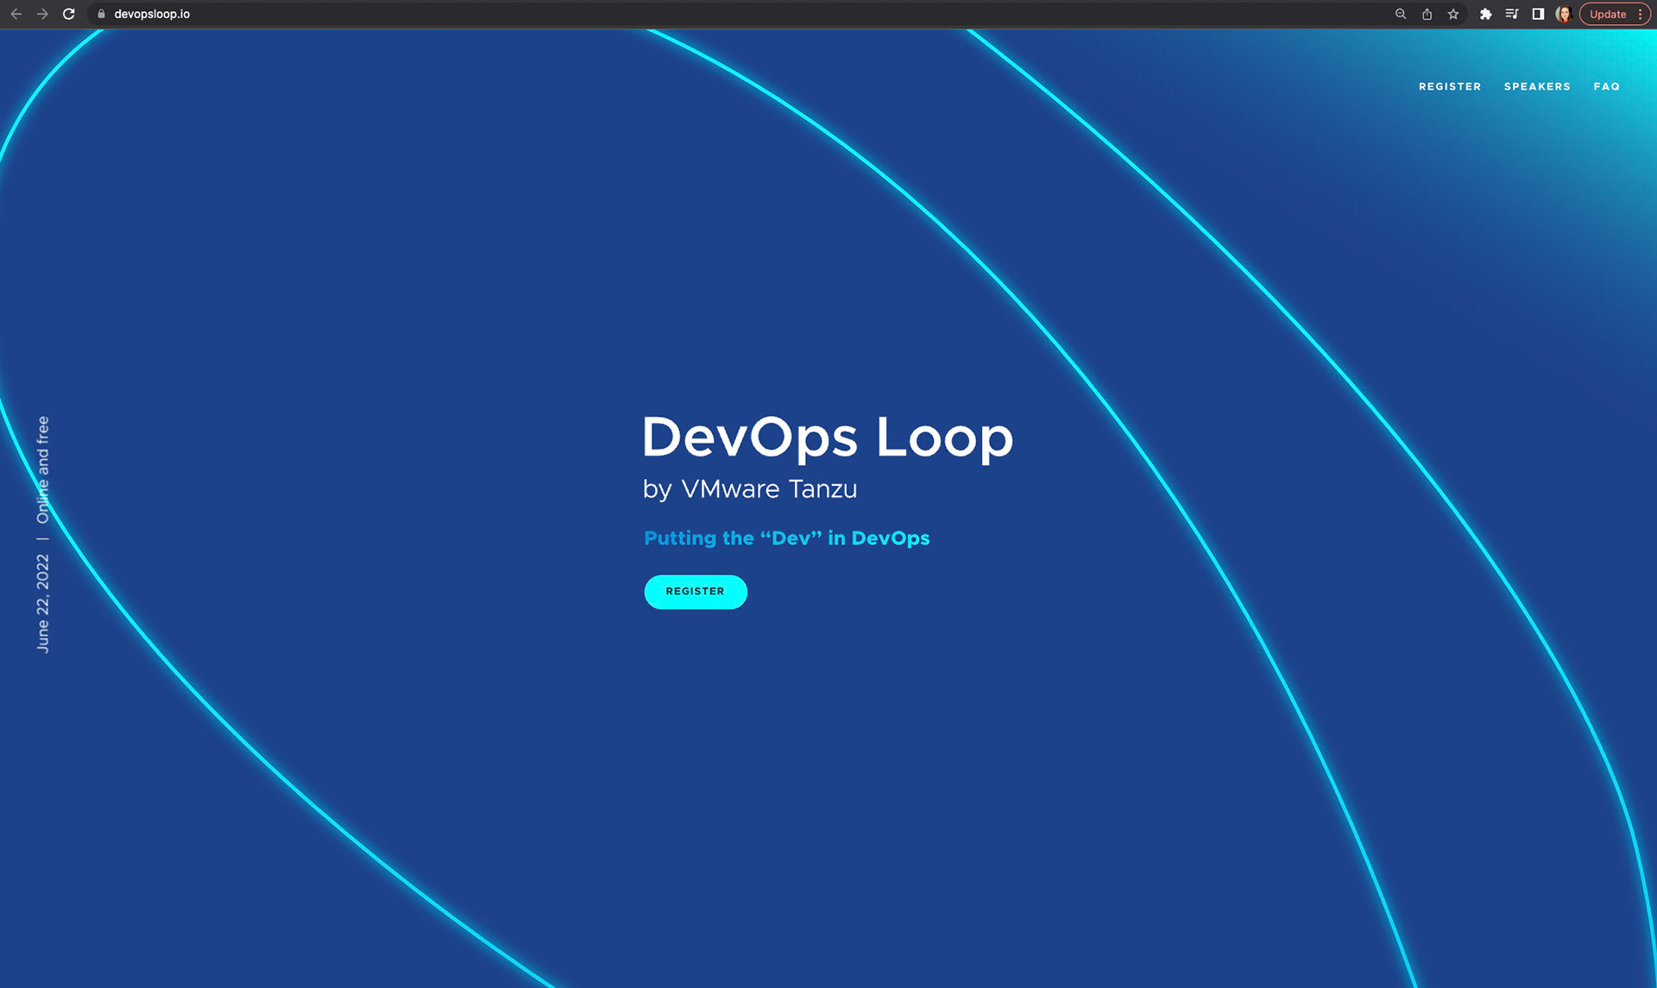Go to SPEAKERS navigation link
The width and height of the screenshot is (1657, 988).
[1537, 86]
